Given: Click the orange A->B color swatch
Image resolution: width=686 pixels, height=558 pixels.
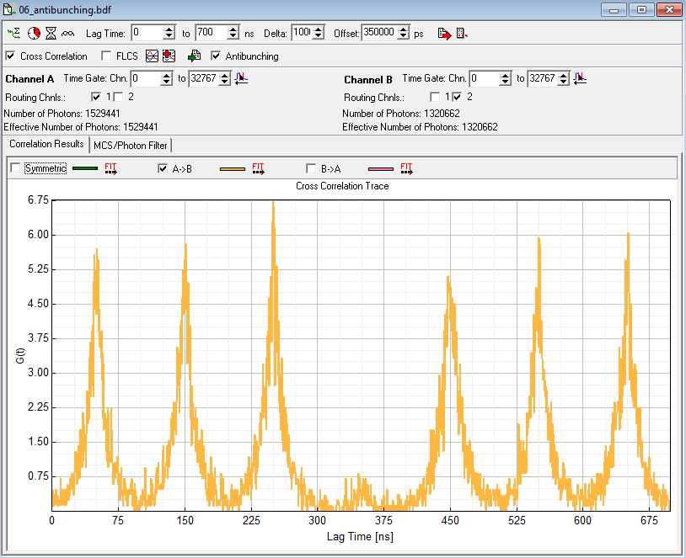Looking at the screenshot, I should (x=232, y=168).
